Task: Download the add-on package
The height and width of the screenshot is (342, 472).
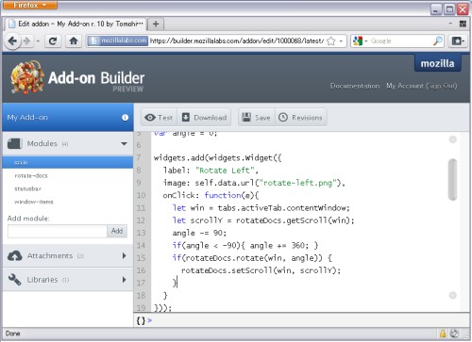Action: [x=204, y=118]
